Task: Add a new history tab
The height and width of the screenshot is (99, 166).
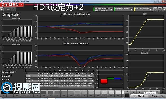Action: click(13, 10)
